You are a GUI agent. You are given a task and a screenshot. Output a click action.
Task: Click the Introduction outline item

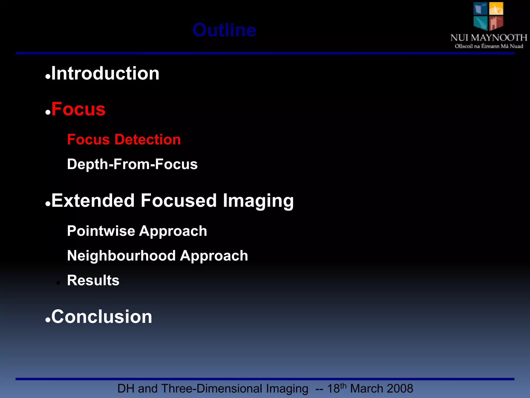click(105, 73)
